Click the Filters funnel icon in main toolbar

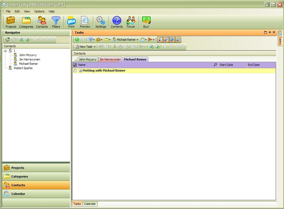[56, 22]
